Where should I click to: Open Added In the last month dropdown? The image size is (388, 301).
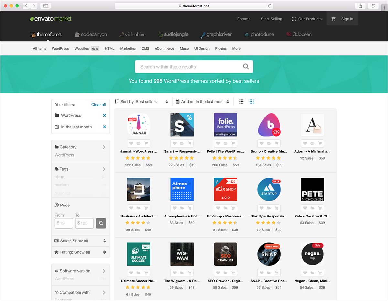pos(202,102)
